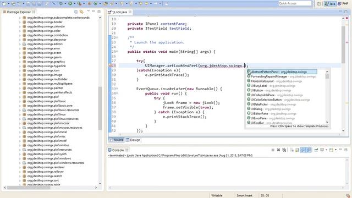Viewport: 352px width, 198px height.
Task: Select AbstractPatternPanel from the autocomplete list
Action: [282, 72]
